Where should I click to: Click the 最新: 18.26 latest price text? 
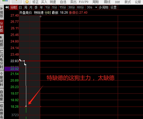(60, 13)
